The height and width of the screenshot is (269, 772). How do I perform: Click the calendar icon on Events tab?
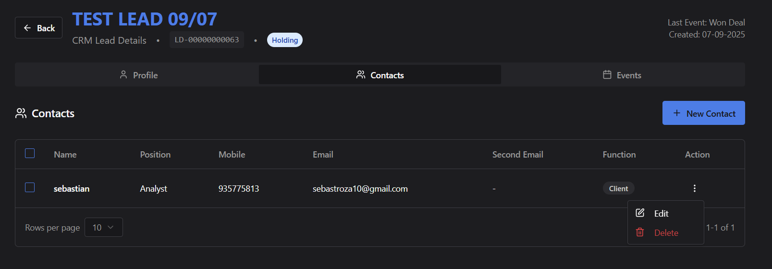click(607, 75)
